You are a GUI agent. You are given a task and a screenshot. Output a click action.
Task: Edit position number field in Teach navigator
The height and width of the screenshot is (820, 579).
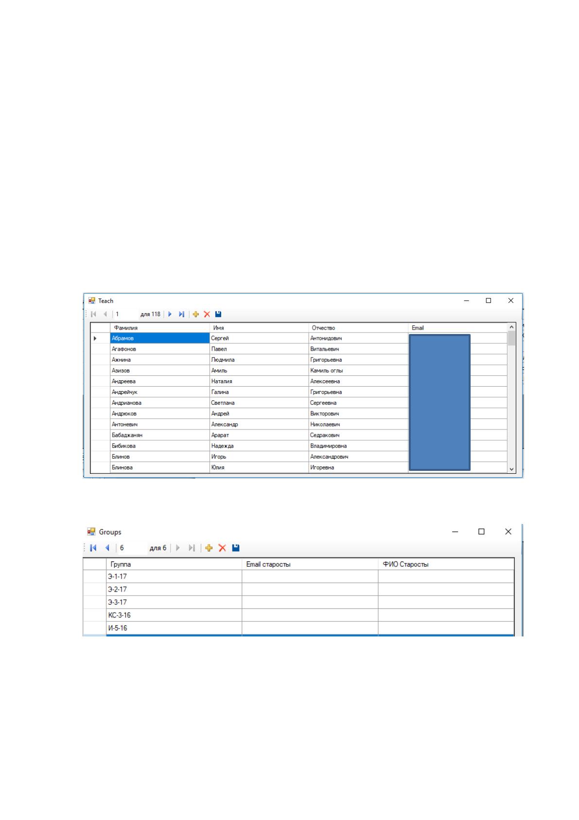point(125,314)
